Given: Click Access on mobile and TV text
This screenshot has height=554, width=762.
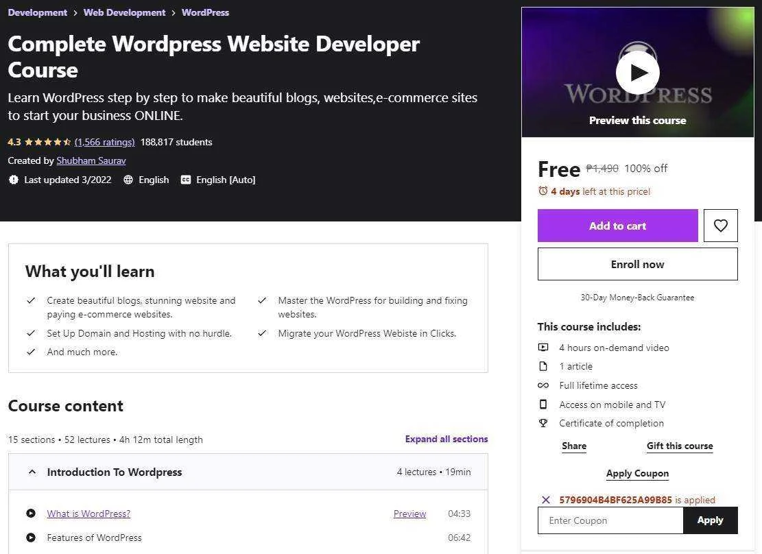Looking at the screenshot, I should click(x=612, y=405).
